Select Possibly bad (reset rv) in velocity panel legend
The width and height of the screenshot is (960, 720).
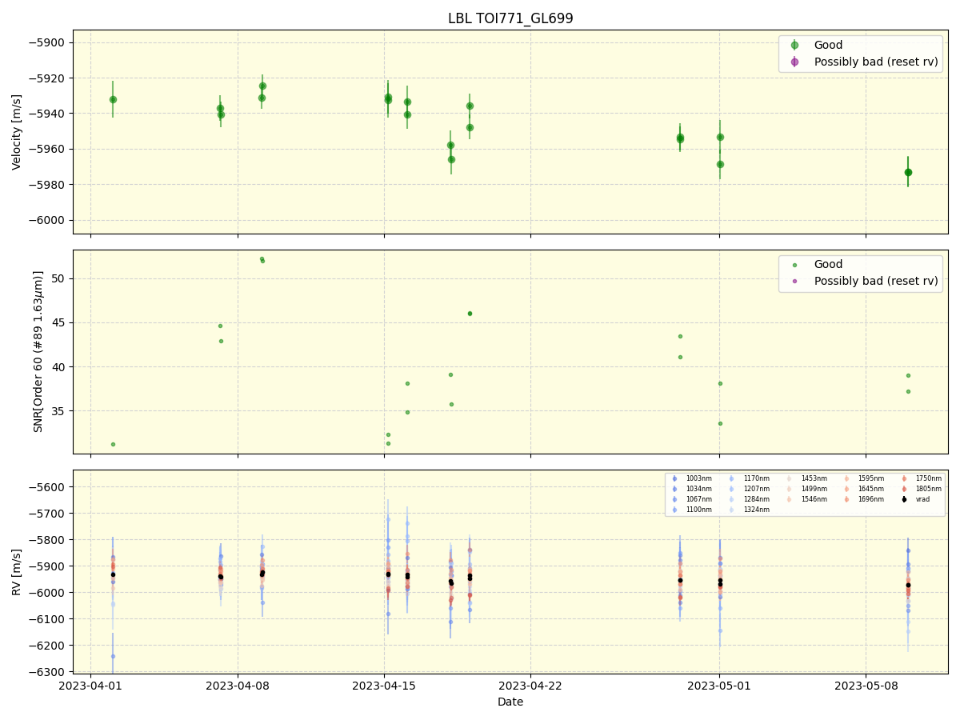pyautogui.click(x=876, y=62)
